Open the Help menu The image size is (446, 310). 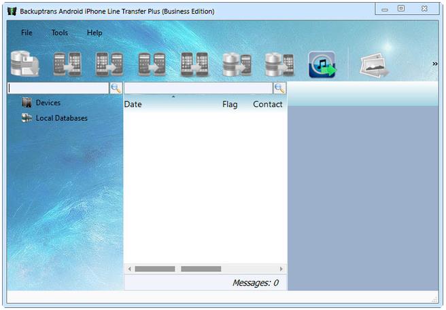point(95,33)
